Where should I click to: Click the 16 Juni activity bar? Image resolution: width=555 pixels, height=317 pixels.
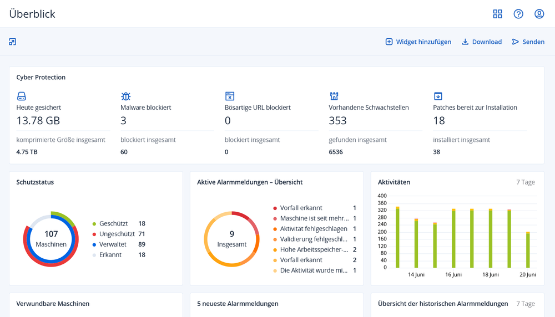point(453,238)
